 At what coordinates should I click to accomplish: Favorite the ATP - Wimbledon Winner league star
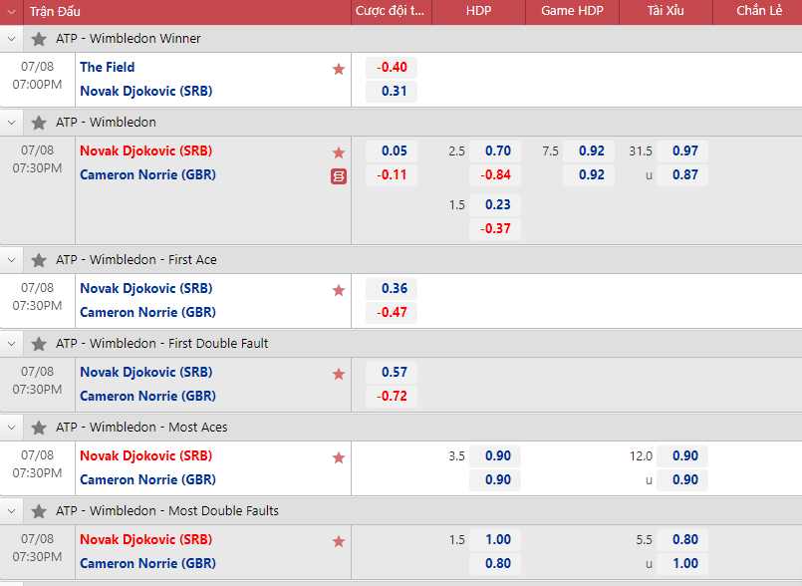coord(39,39)
